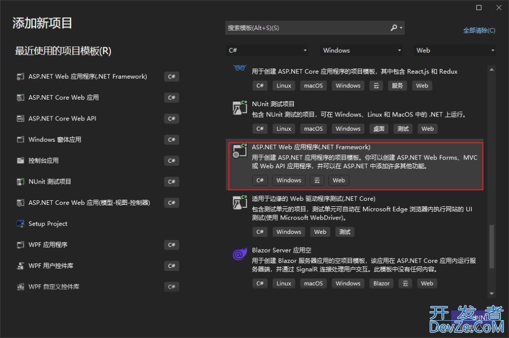Click the scroll up arrow of template list
This screenshot has width=509, height=338.
pyautogui.click(x=492, y=69)
